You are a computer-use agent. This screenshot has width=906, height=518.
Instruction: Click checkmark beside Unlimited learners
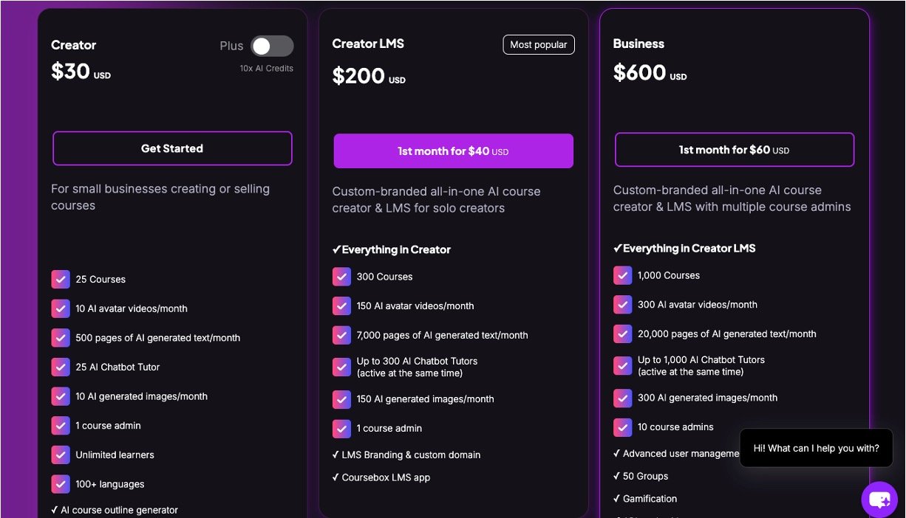pos(61,455)
